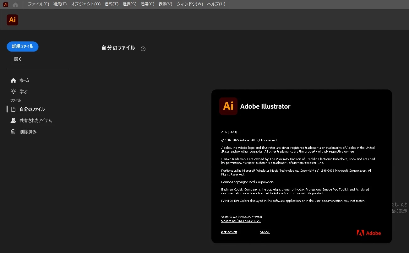Click the 新規ファイル button
The image size is (409, 253).
[22, 46]
